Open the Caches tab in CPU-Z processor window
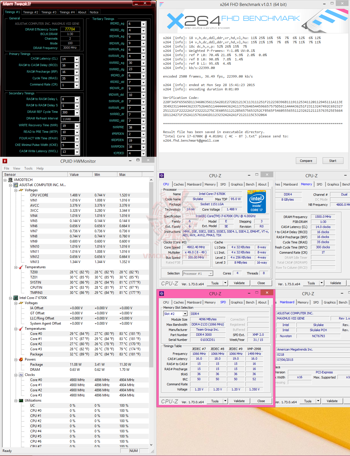 179,184
